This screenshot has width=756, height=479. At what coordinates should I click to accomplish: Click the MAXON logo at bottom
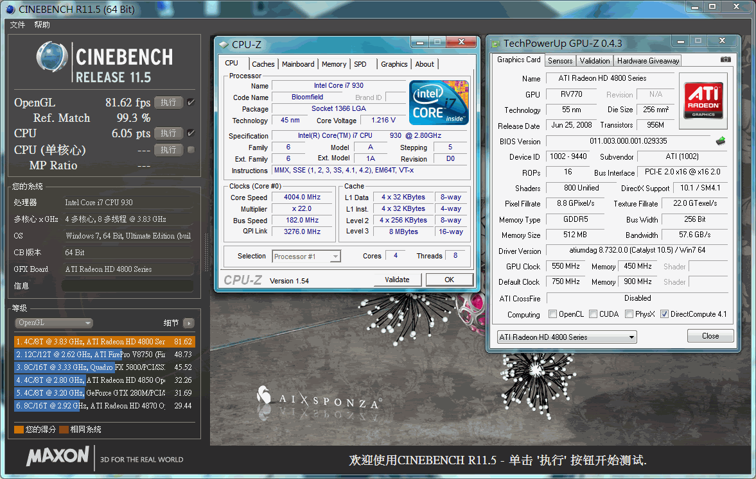pyautogui.click(x=58, y=457)
